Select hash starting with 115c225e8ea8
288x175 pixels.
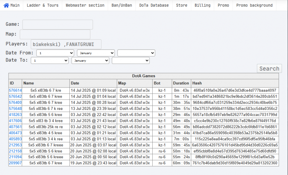235,139
